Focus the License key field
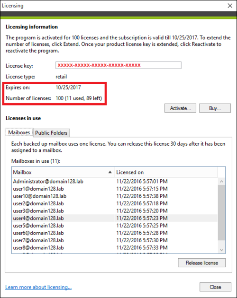The height and width of the screenshot is (298, 237). click(x=118, y=65)
